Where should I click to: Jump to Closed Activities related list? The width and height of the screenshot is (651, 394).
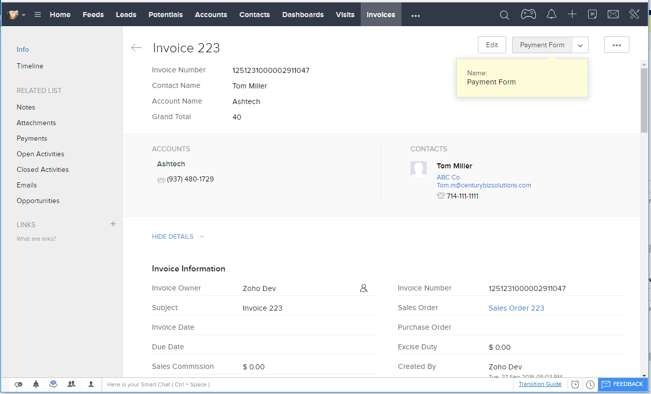point(43,169)
